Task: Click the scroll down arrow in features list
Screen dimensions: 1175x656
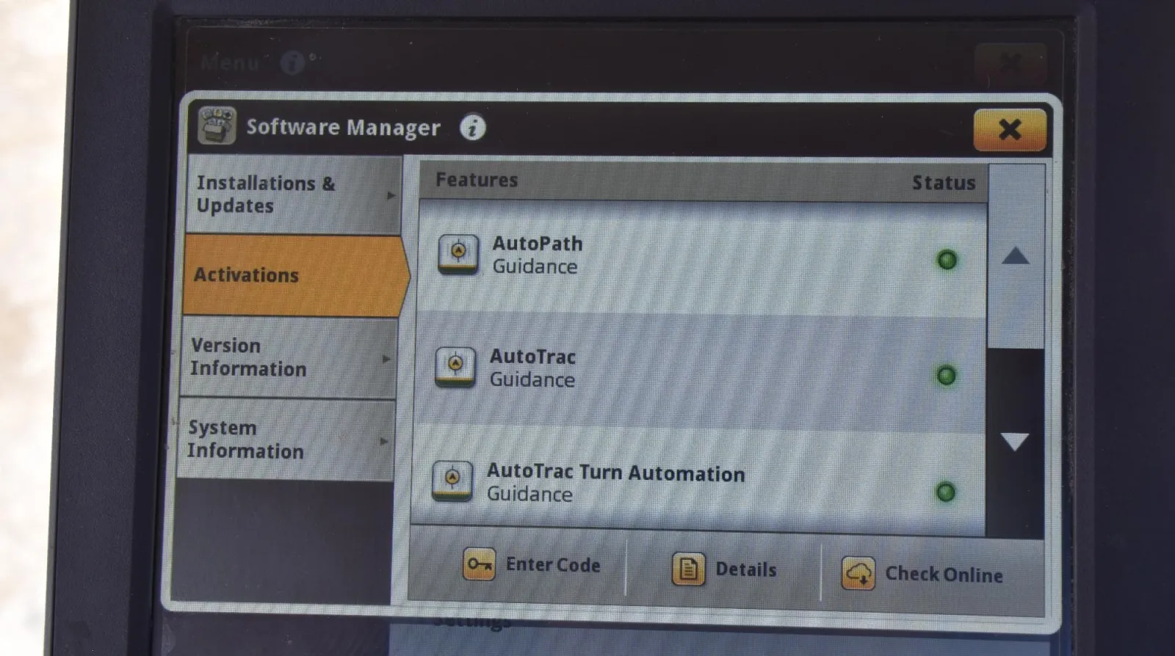Action: (1015, 442)
